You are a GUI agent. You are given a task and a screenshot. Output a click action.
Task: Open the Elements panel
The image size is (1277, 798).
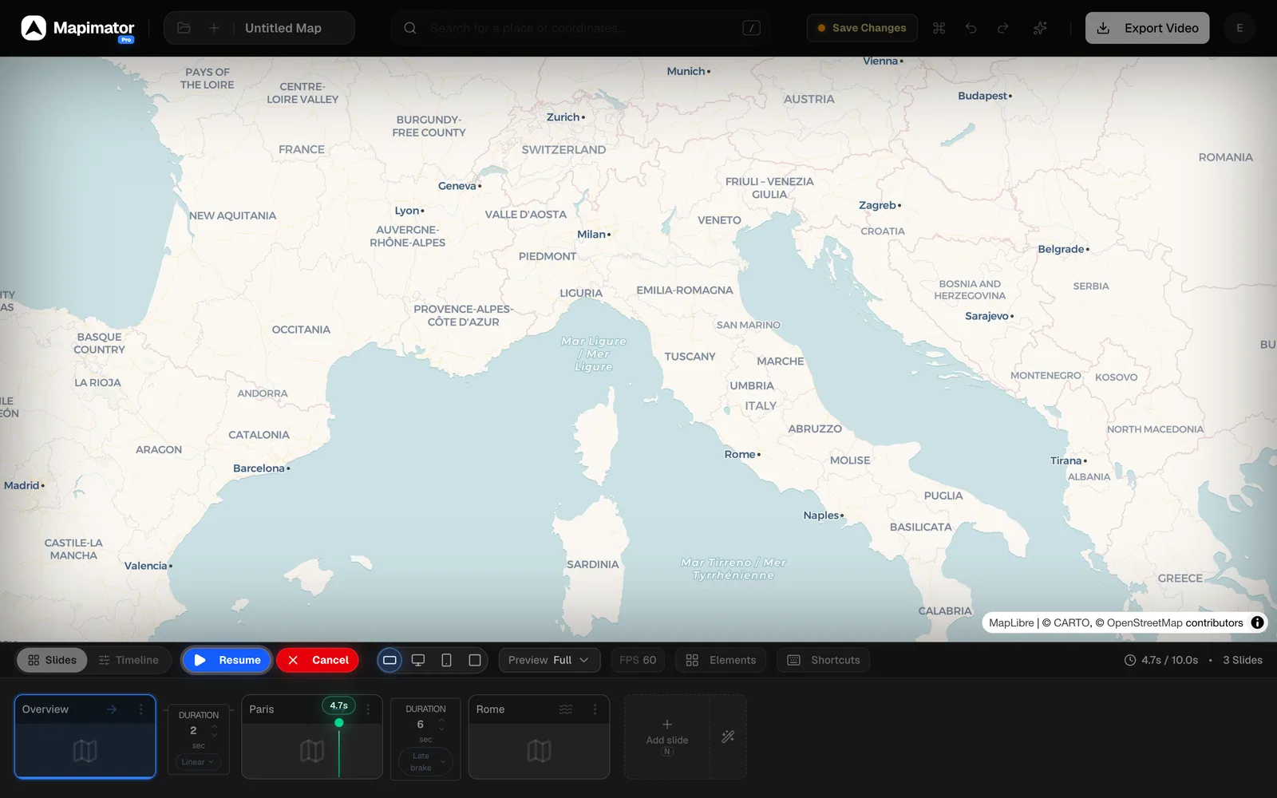pos(721,660)
